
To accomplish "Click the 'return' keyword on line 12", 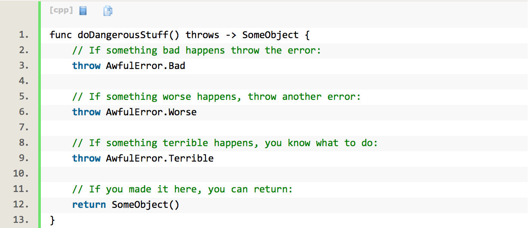I will pos(89,204).
